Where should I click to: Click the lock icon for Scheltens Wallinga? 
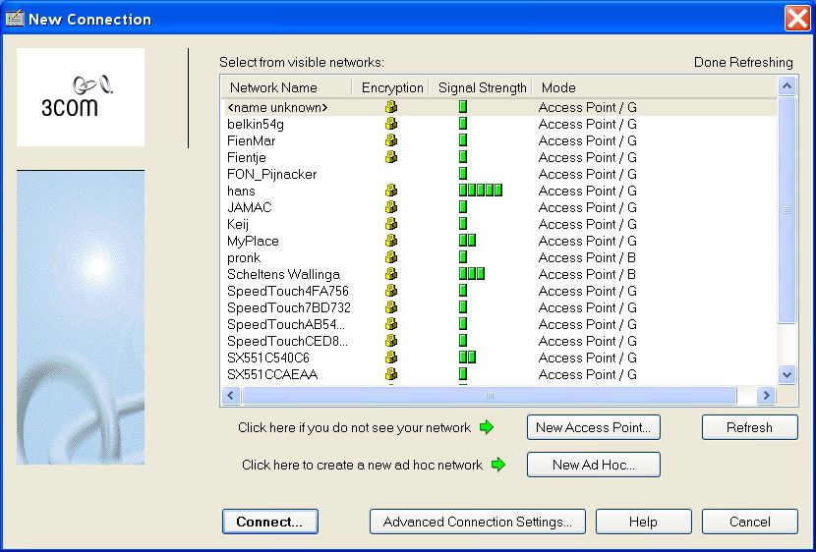point(391,274)
